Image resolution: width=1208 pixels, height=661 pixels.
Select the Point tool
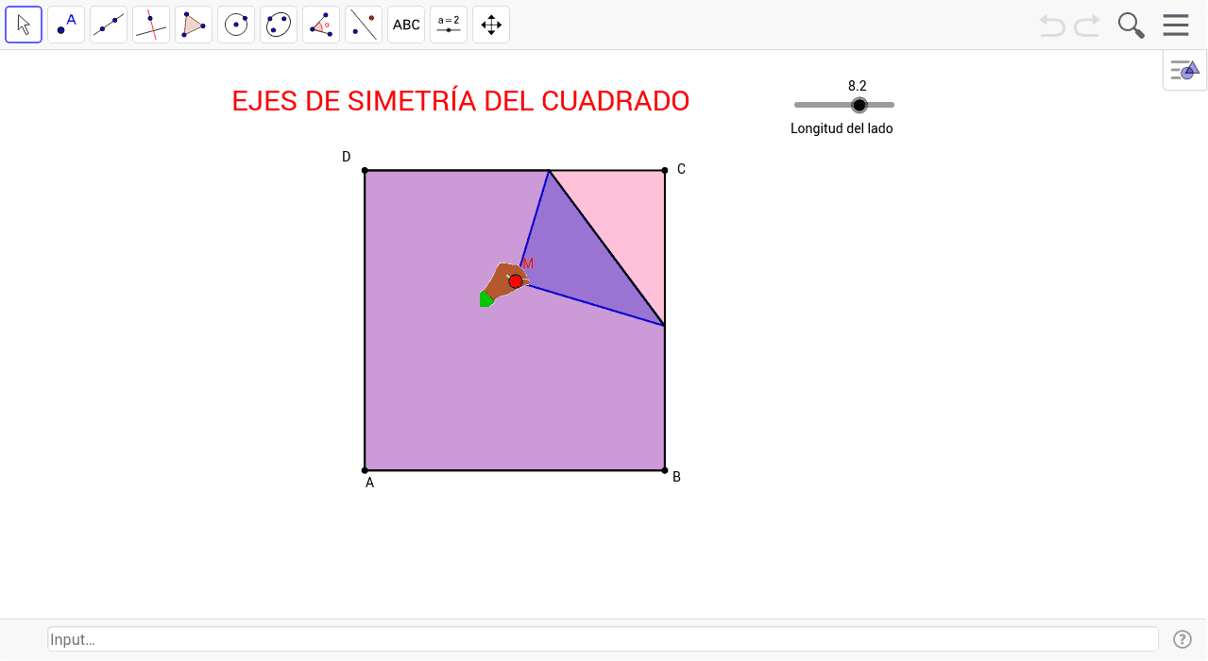click(66, 25)
